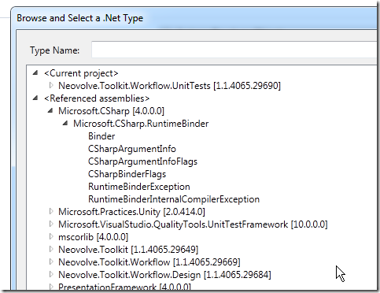Select Neovolve.Toolkit [1.1.4065.29649] row

pos(128,250)
